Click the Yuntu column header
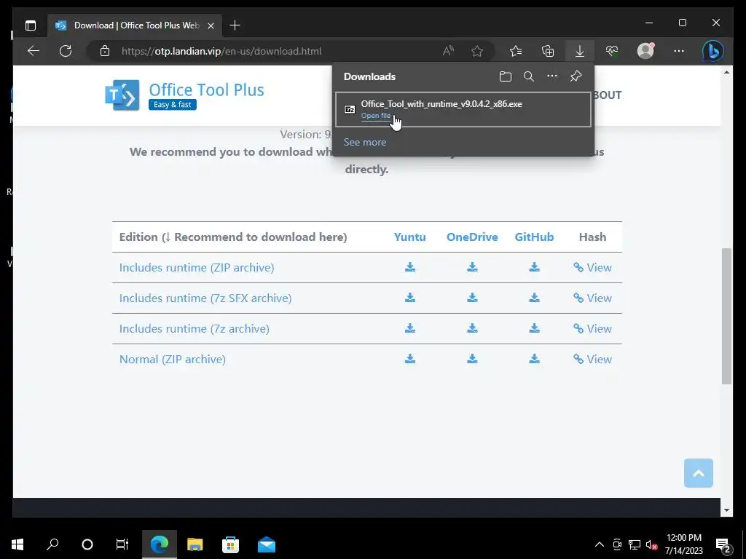This screenshot has height=559, width=746. click(409, 237)
